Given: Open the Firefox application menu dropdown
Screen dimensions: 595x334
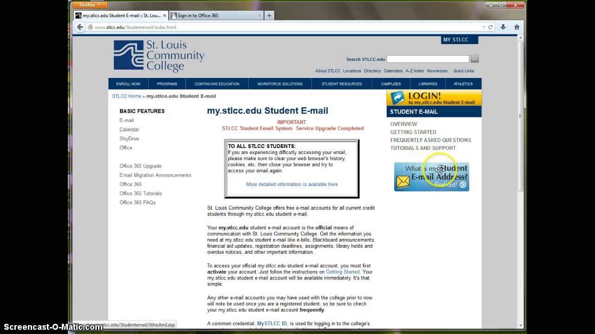Looking at the screenshot, I should (90, 5).
